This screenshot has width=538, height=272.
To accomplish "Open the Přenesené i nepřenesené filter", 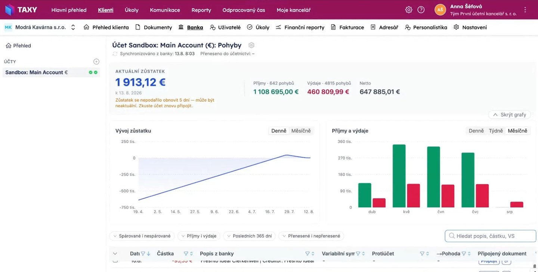I will click(x=311, y=236).
